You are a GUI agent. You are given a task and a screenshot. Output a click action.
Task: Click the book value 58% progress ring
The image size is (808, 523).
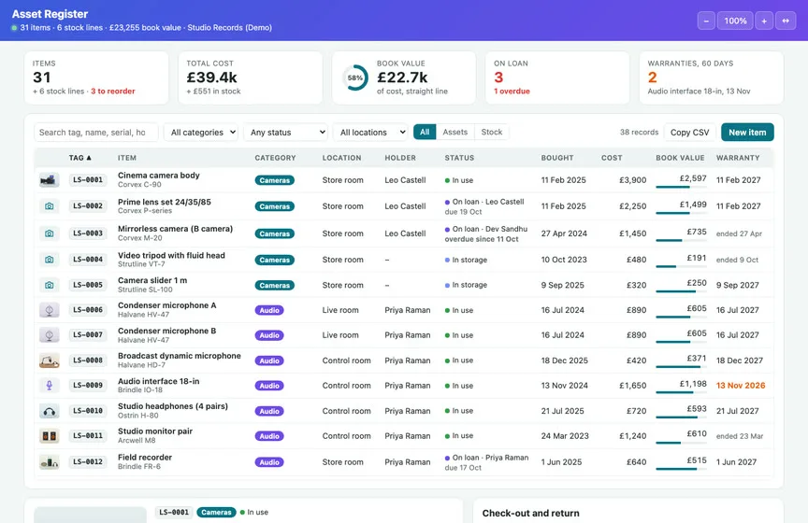(x=355, y=78)
